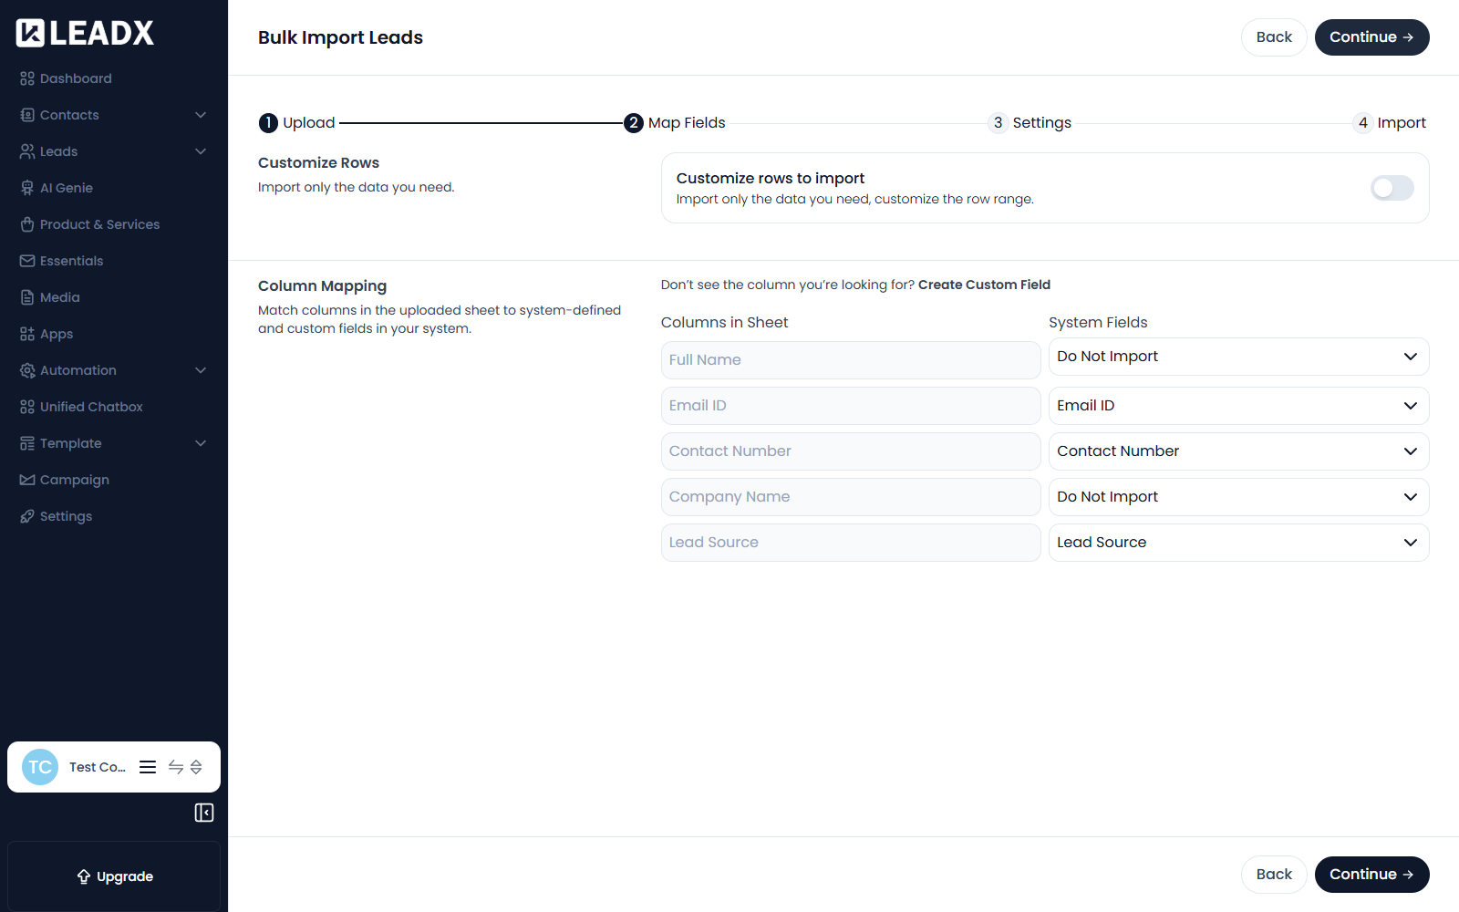Viewport: 1459px width, 912px height.
Task: Expand the Template submenu chevron
Action: tap(201, 443)
